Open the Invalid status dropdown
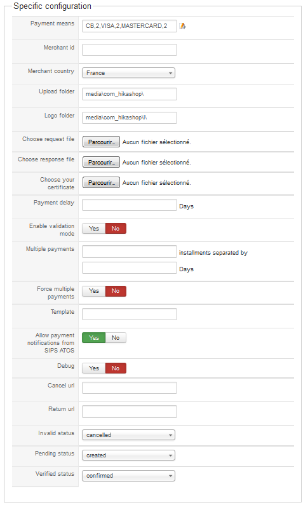This screenshot has height=505, width=308. (x=128, y=434)
